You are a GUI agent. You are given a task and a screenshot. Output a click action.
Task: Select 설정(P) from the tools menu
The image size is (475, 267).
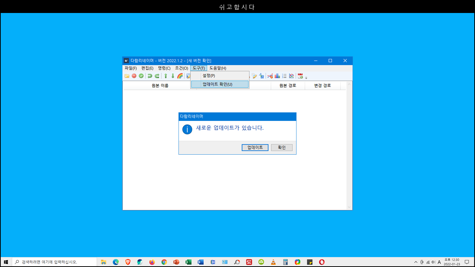point(220,76)
